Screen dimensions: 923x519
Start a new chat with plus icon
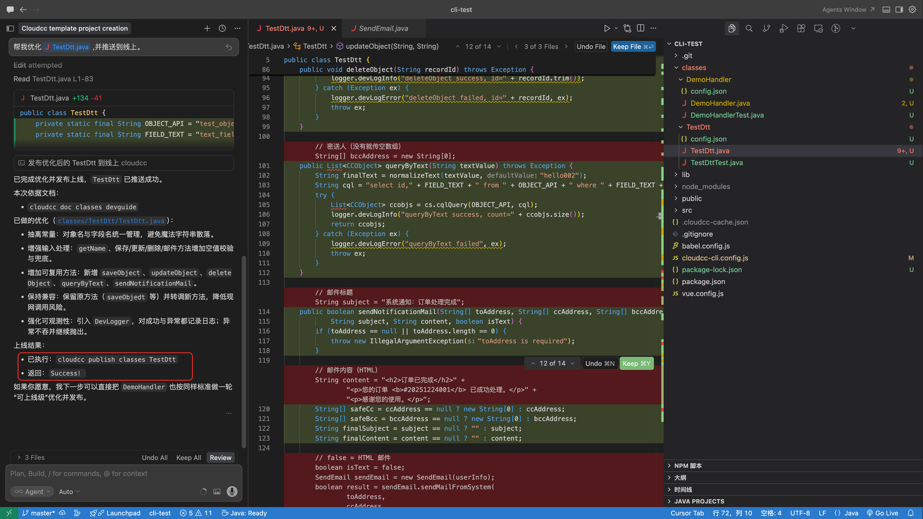[x=207, y=29]
